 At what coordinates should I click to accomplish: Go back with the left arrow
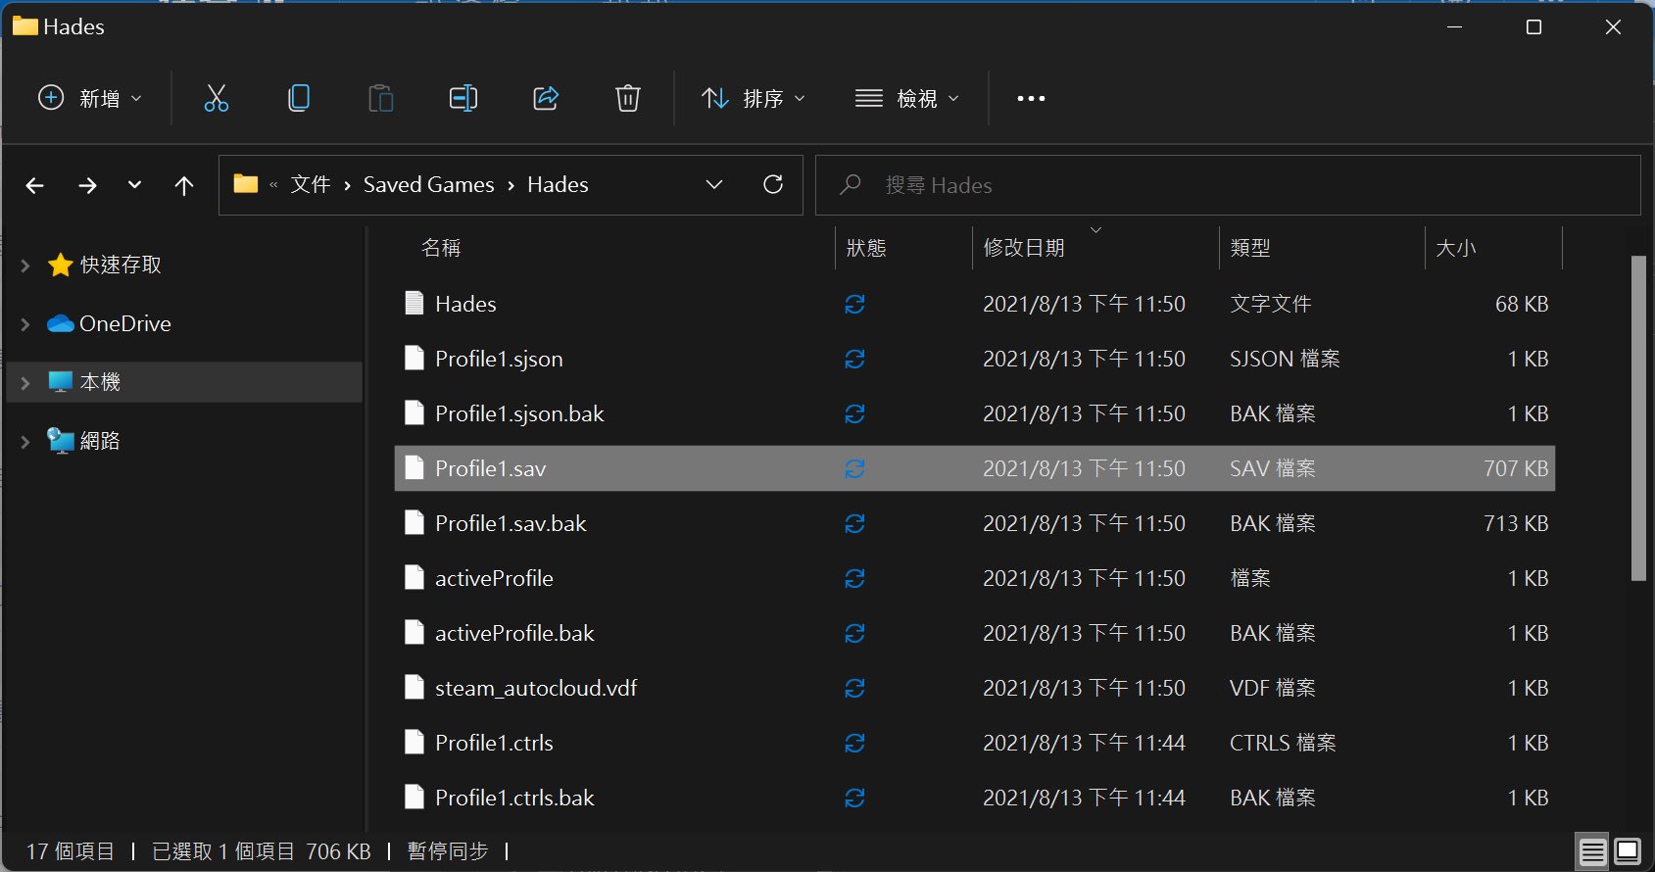(x=35, y=185)
